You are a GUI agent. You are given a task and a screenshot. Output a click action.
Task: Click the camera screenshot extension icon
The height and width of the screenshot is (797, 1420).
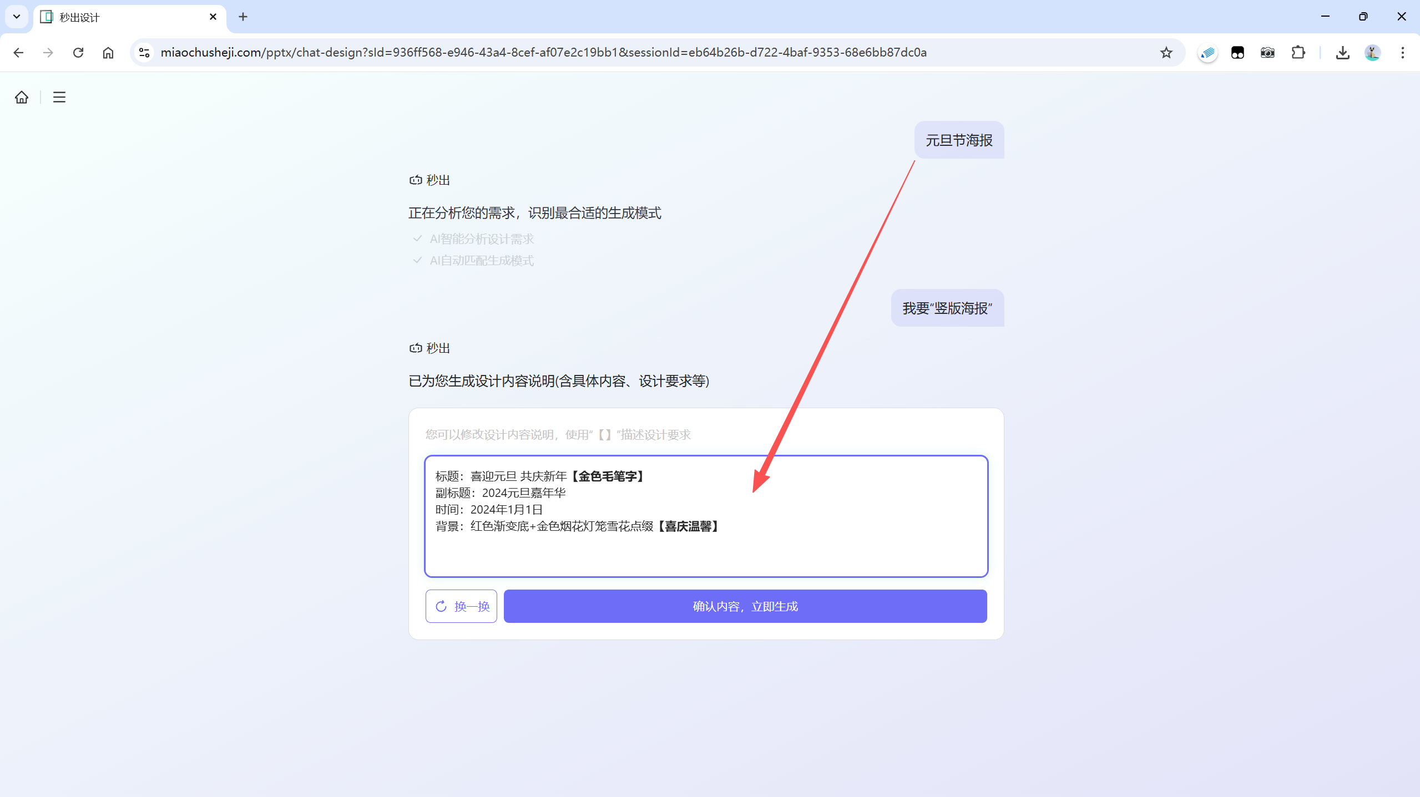point(1267,53)
